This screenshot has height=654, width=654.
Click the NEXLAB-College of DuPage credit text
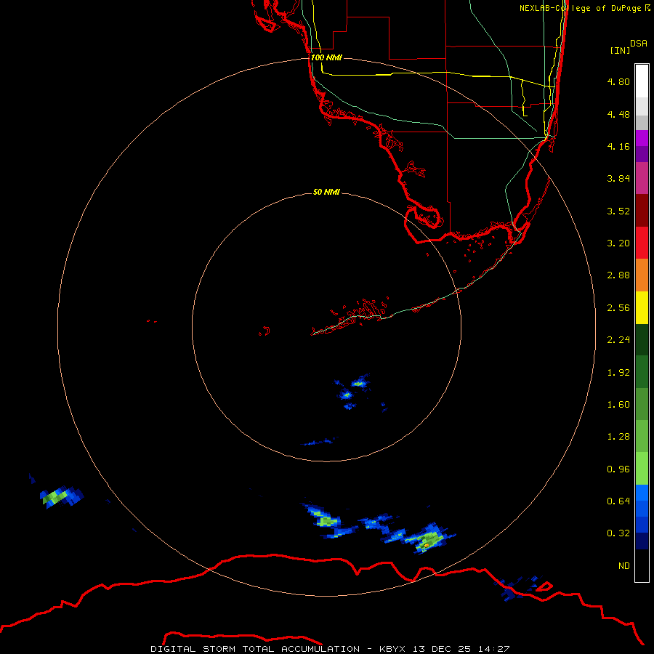[580, 8]
